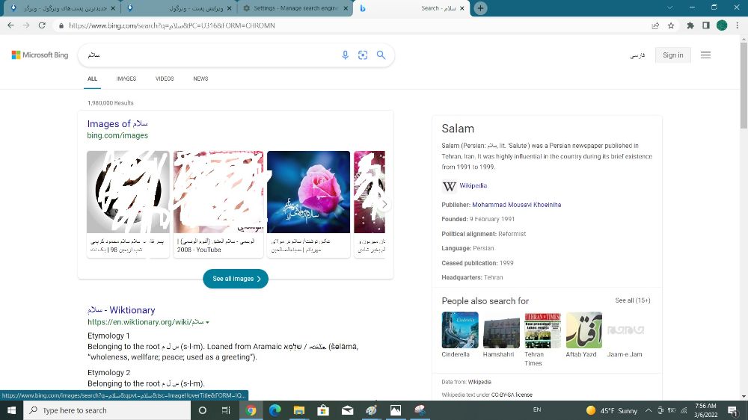Viewport: 748px width, 420px height.
Task: Reload the page with the refresh icon
Action: coord(42,25)
